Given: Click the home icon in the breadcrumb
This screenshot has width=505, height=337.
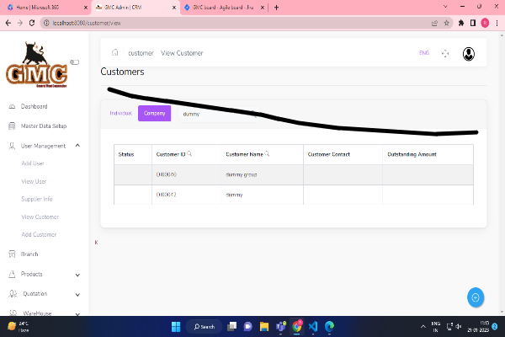Looking at the screenshot, I should pyautogui.click(x=114, y=53).
